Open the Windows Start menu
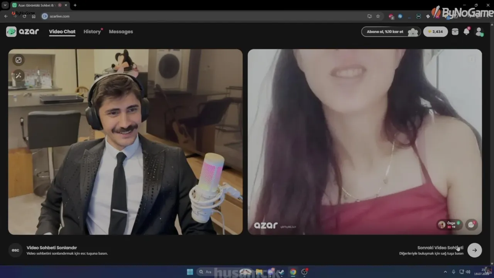 pyautogui.click(x=190, y=272)
